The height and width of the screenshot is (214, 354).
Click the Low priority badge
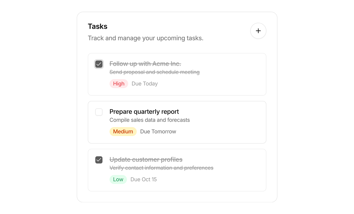(x=118, y=179)
